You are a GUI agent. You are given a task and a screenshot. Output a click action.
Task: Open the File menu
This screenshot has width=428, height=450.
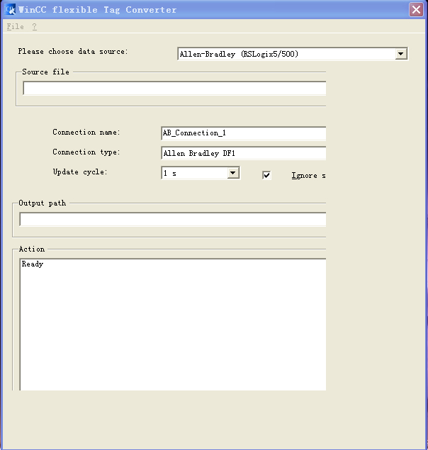(x=15, y=26)
